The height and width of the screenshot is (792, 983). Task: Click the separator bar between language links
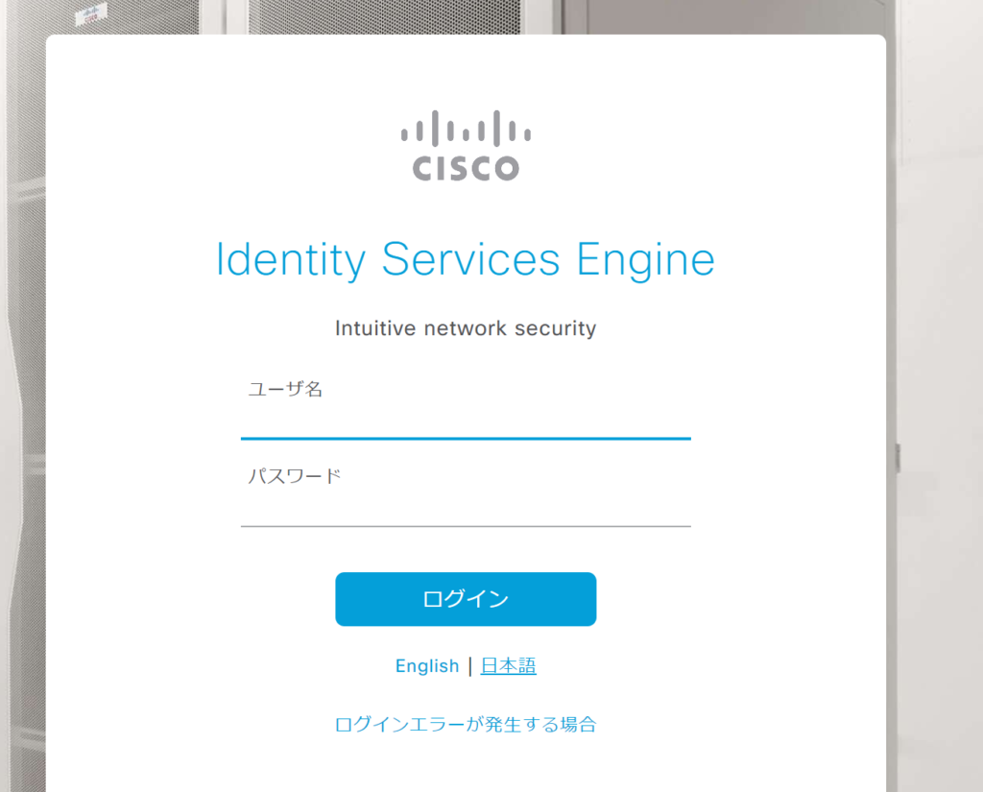tap(469, 666)
